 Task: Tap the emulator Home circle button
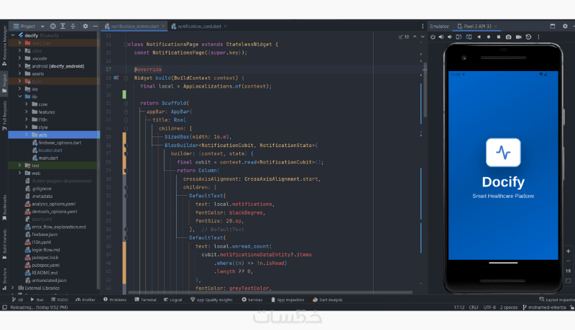(489, 37)
